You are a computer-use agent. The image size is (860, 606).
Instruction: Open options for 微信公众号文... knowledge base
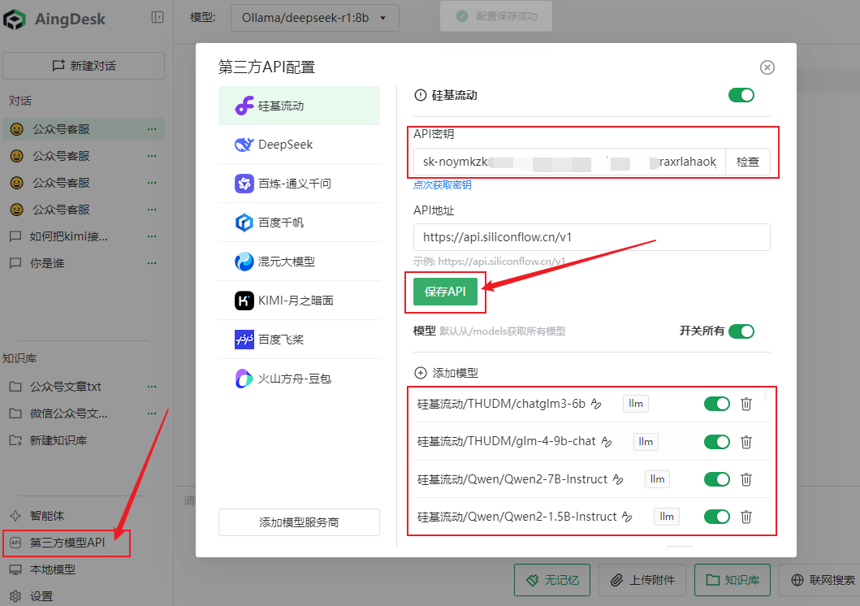pyautogui.click(x=152, y=413)
